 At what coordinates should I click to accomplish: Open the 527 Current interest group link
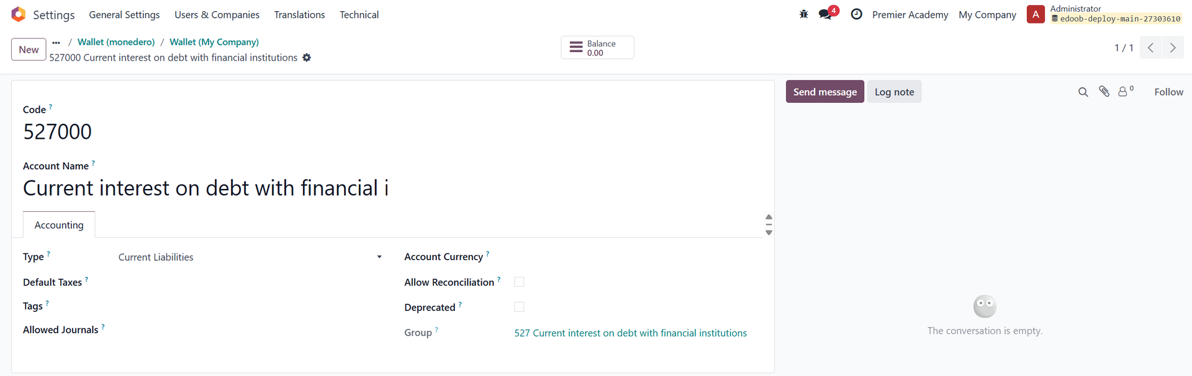tap(630, 333)
